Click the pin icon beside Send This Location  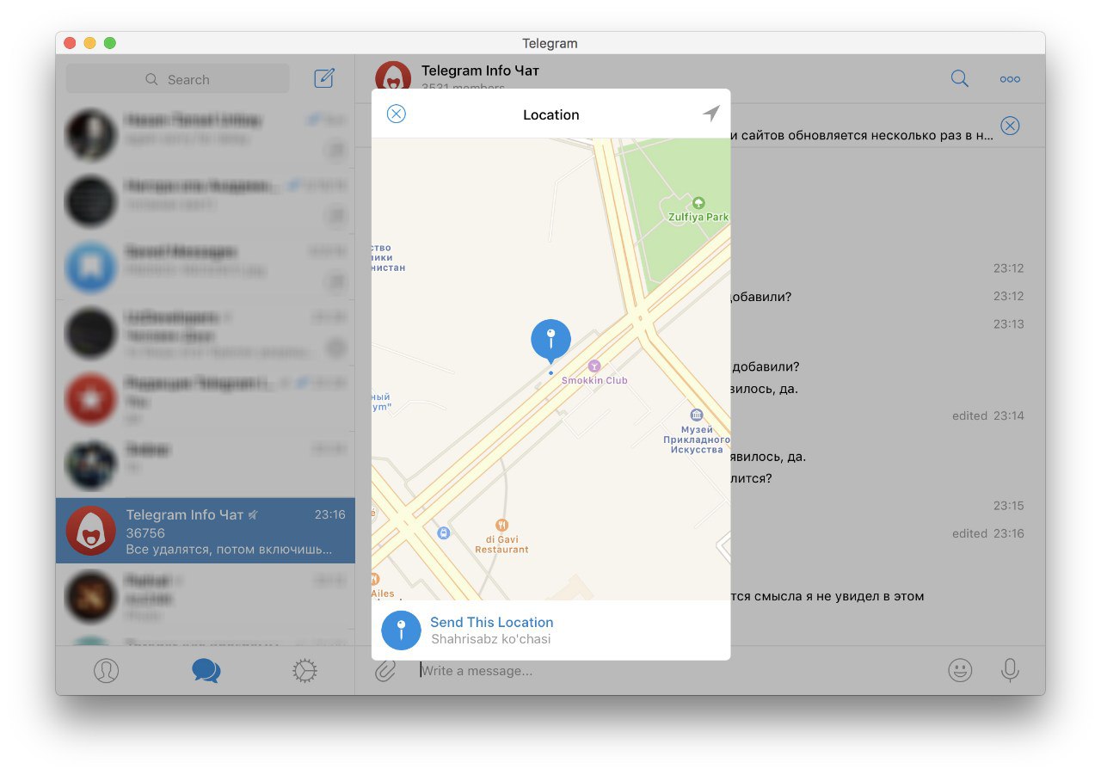[401, 630]
